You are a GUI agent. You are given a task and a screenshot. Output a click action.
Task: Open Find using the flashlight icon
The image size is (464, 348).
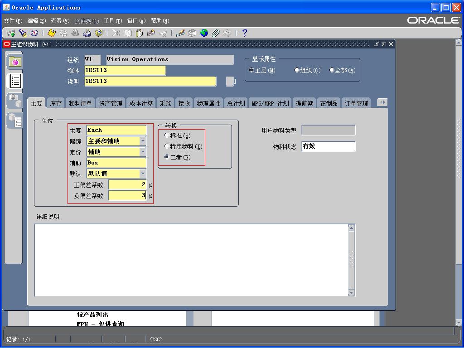23,33
